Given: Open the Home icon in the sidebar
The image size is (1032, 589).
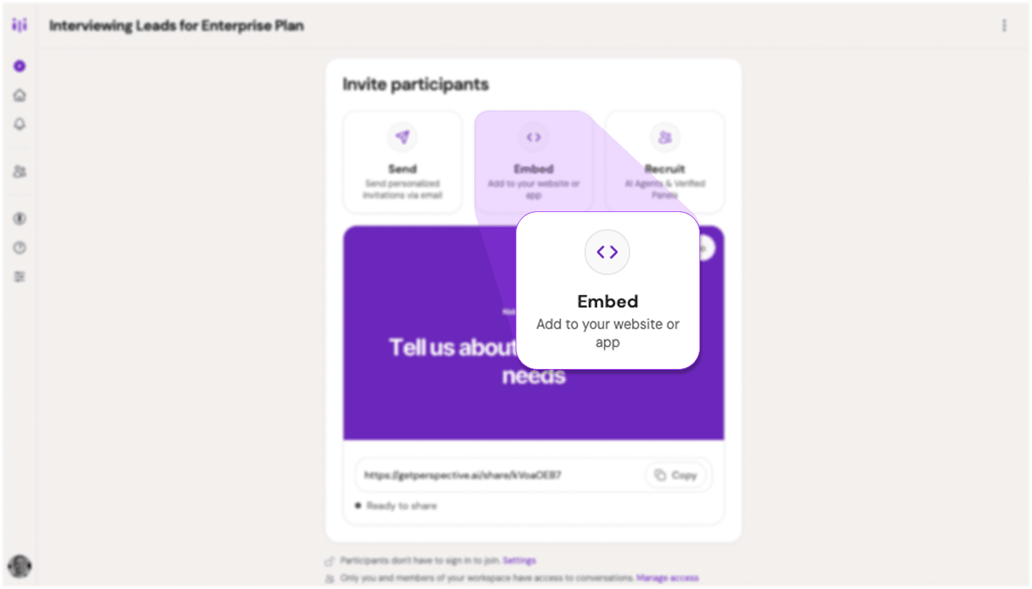Looking at the screenshot, I should pos(19,94).
